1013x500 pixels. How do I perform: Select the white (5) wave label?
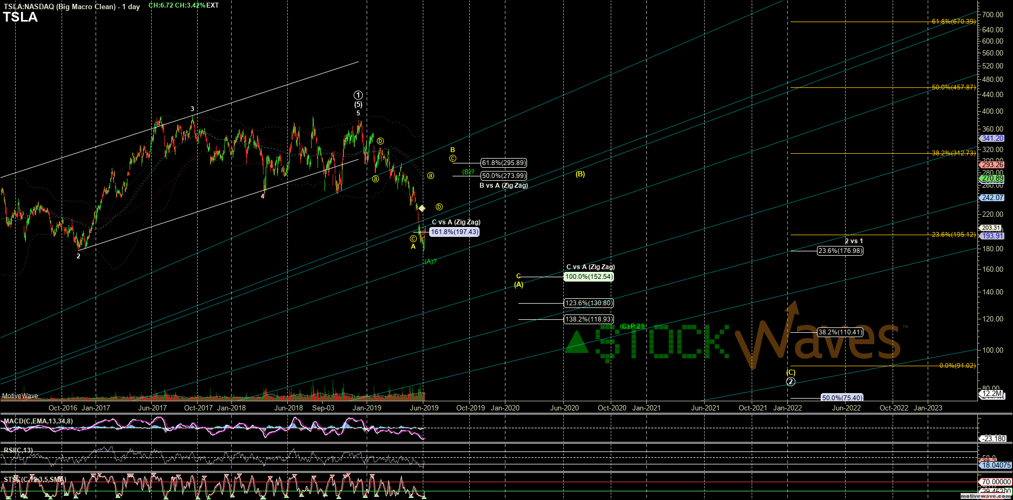click(358, 105)
